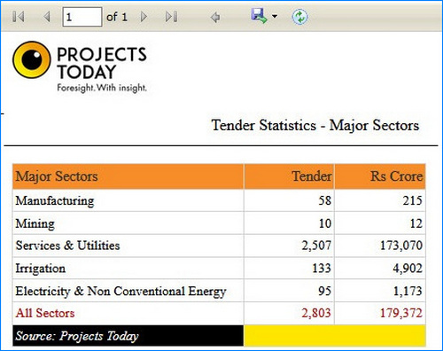
Task: Refresh the report with green arrows icon
Action: 299,17
